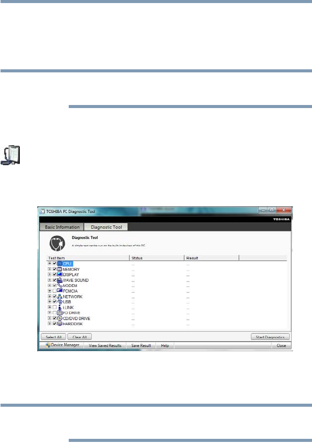Uncheck the HARDDISK checkbox
The width and height of the screenshot is (312, 447).
pyautogui.click(x=54, y=324)
